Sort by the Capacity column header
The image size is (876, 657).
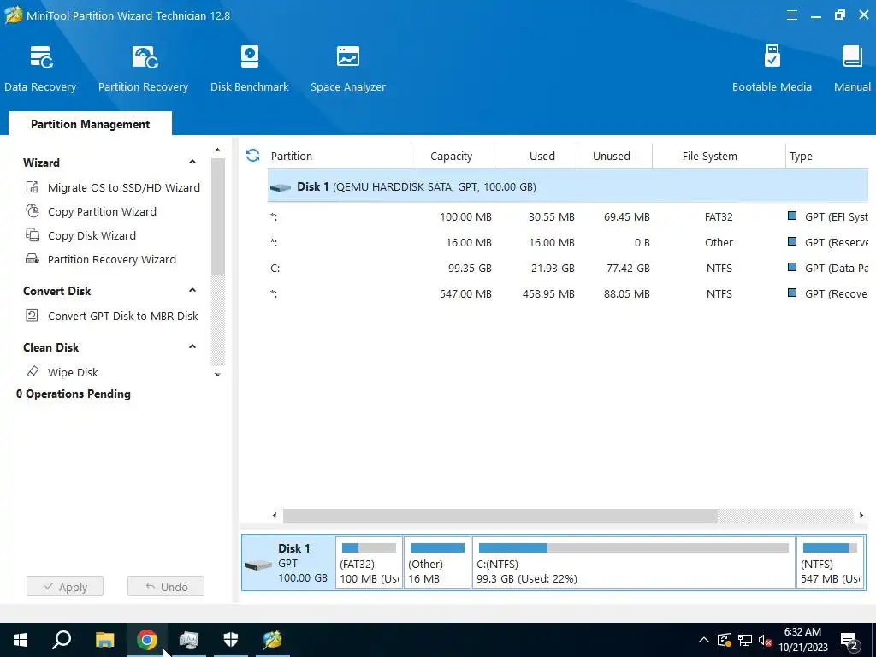click(x=452, y=156)
